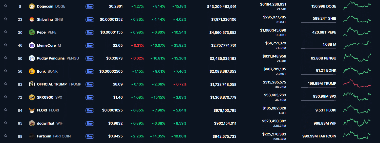Open the OFFICIAL TRUMP 7-day red chart
The height and width of the screenshot is (143, 380).
click(357, 84)
